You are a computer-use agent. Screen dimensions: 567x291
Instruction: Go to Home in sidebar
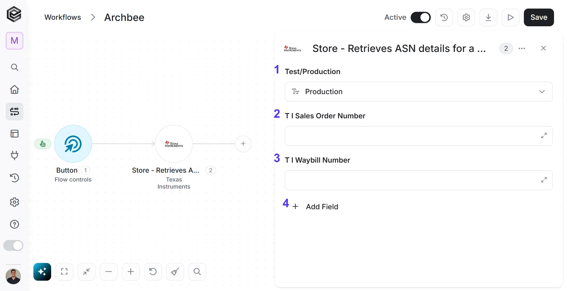(14, 89)
